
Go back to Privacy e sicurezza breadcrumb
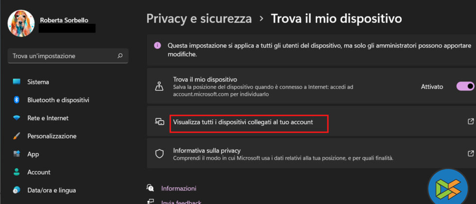click(x=199, y=19)
